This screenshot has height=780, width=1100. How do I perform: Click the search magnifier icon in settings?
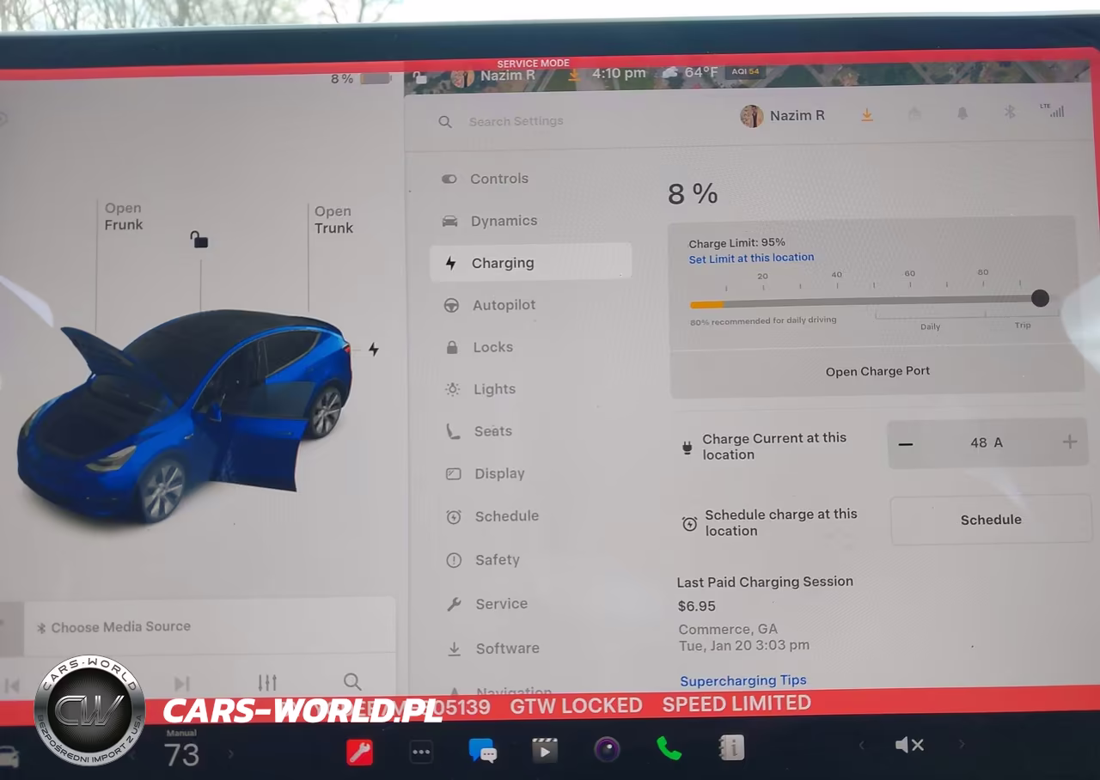coord(445,122)
